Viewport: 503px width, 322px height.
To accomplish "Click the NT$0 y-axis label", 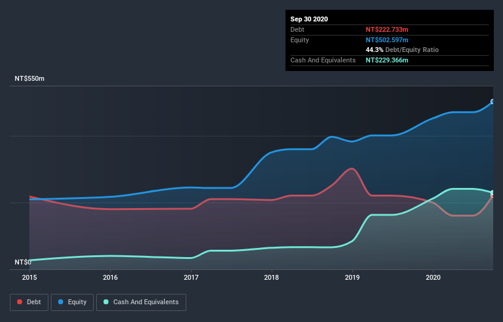I will [23, 262].
